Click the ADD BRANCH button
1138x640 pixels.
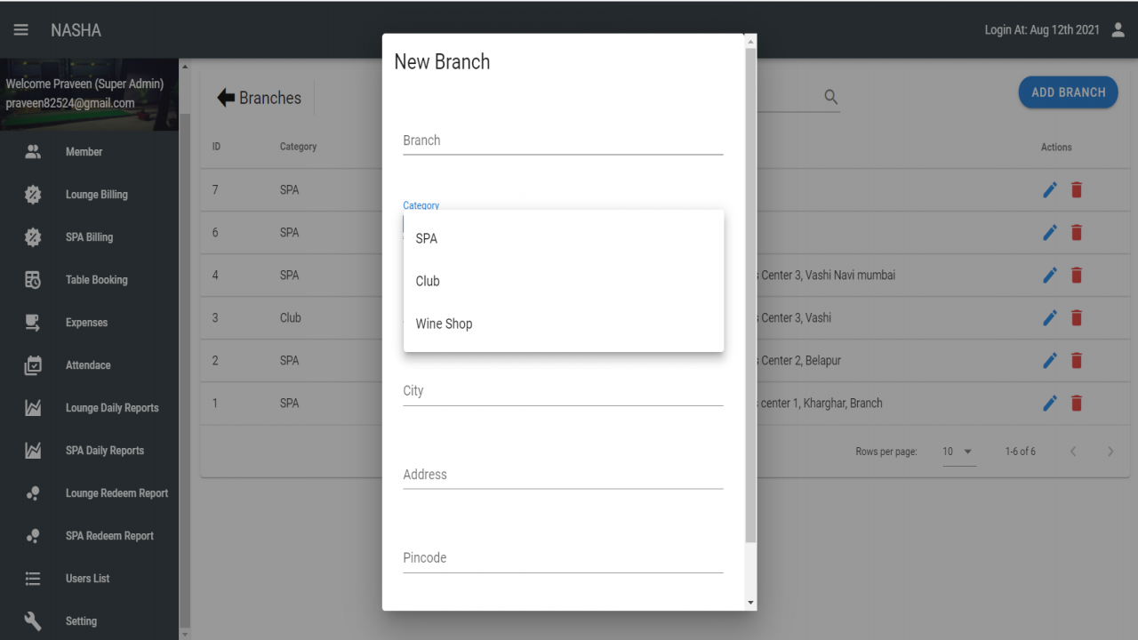1068,92
